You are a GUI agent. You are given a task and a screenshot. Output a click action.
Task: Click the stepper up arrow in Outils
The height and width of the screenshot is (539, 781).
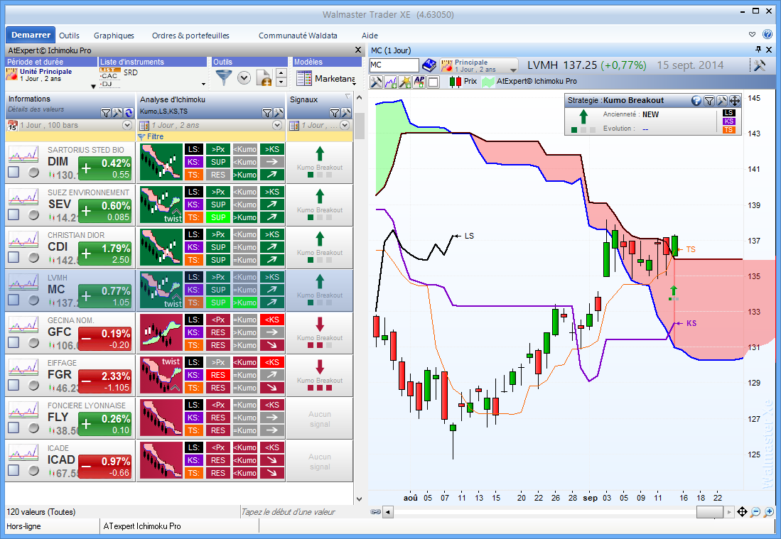(281, 74)
